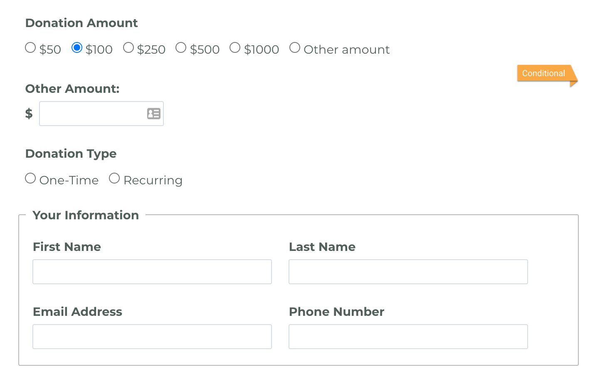Focus the Other Amount dollar input field
The width and height of the screenshot is (595, 377).
(101, 114)
